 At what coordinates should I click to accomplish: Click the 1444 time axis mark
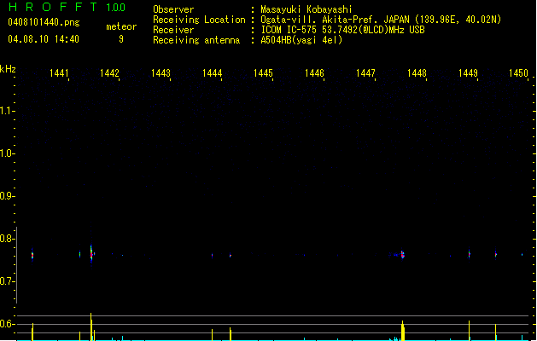pos(212,73)
